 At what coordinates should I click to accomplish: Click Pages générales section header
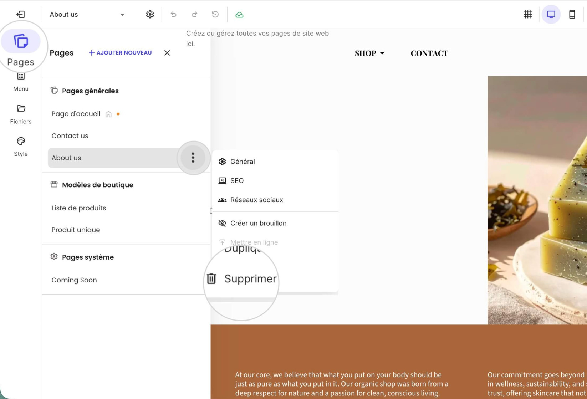(90, 91)
